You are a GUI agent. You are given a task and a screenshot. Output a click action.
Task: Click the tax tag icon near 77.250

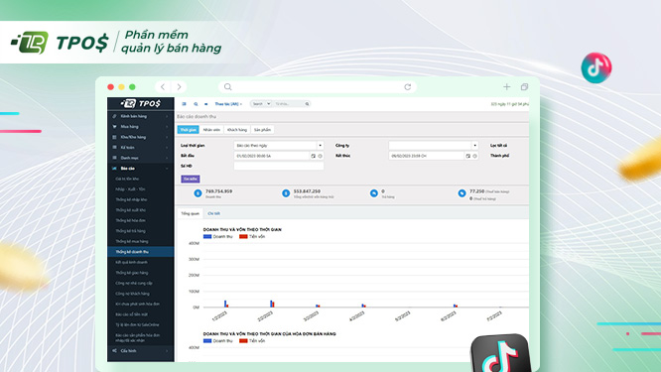(x=463, y=193)
